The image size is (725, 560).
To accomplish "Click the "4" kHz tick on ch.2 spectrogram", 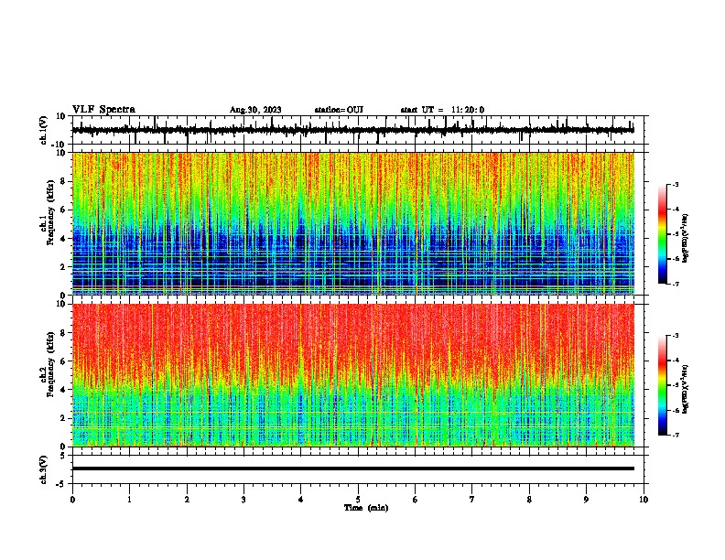I will point(63,390).
